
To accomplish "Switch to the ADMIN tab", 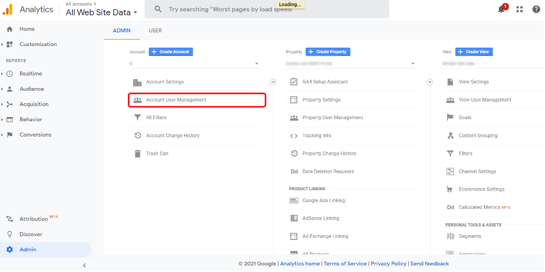I will click(x=122, y=31).
